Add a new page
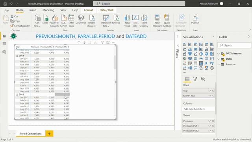The height and width of the screenshot is (142, 252). pos(49,134)
